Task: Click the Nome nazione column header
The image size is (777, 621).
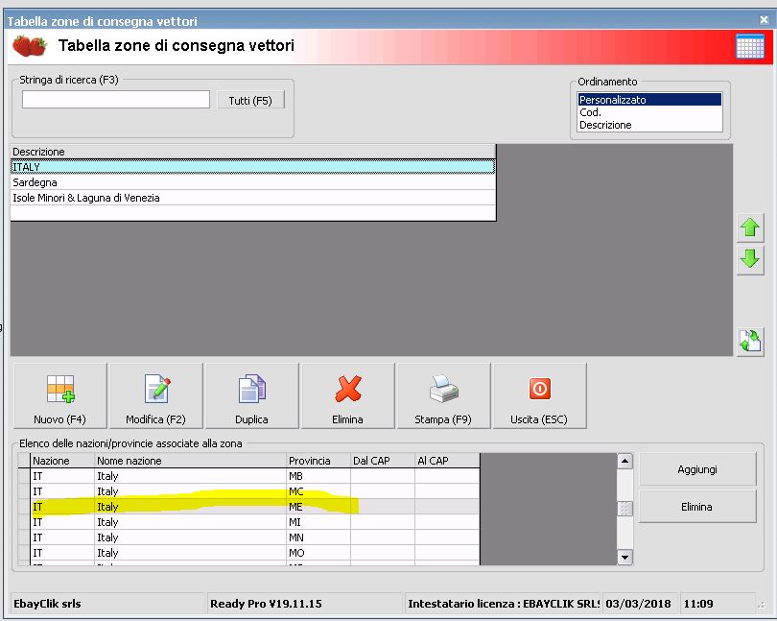Action: coord(190,461)
